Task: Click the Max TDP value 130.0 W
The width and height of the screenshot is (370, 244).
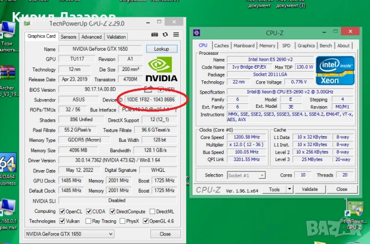Action: click(305, 67)
